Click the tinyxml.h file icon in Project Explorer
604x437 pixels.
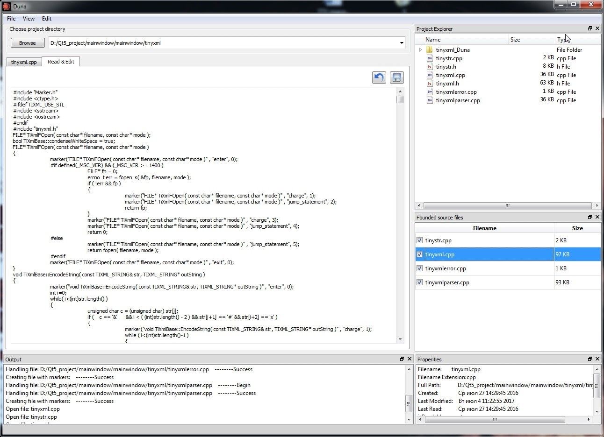[430, 84]
